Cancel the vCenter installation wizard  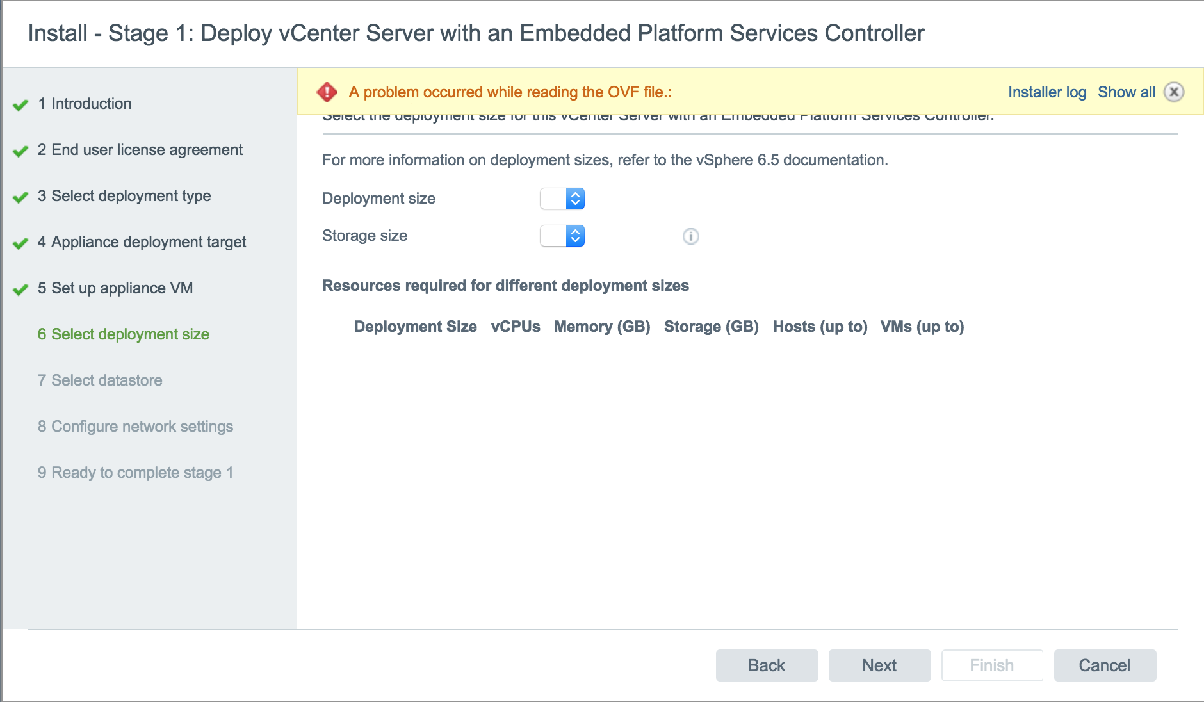1104,665
